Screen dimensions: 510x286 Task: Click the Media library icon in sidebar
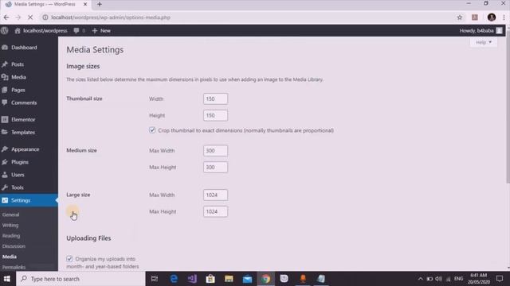click(5, 77)
